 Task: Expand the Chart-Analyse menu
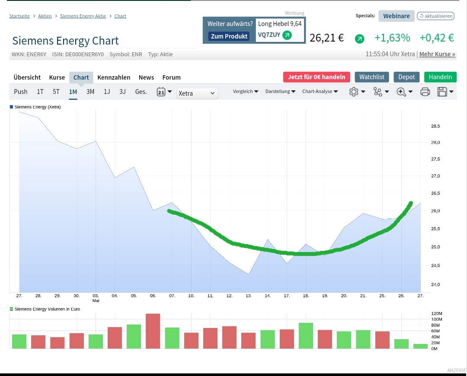coord(320,92)
